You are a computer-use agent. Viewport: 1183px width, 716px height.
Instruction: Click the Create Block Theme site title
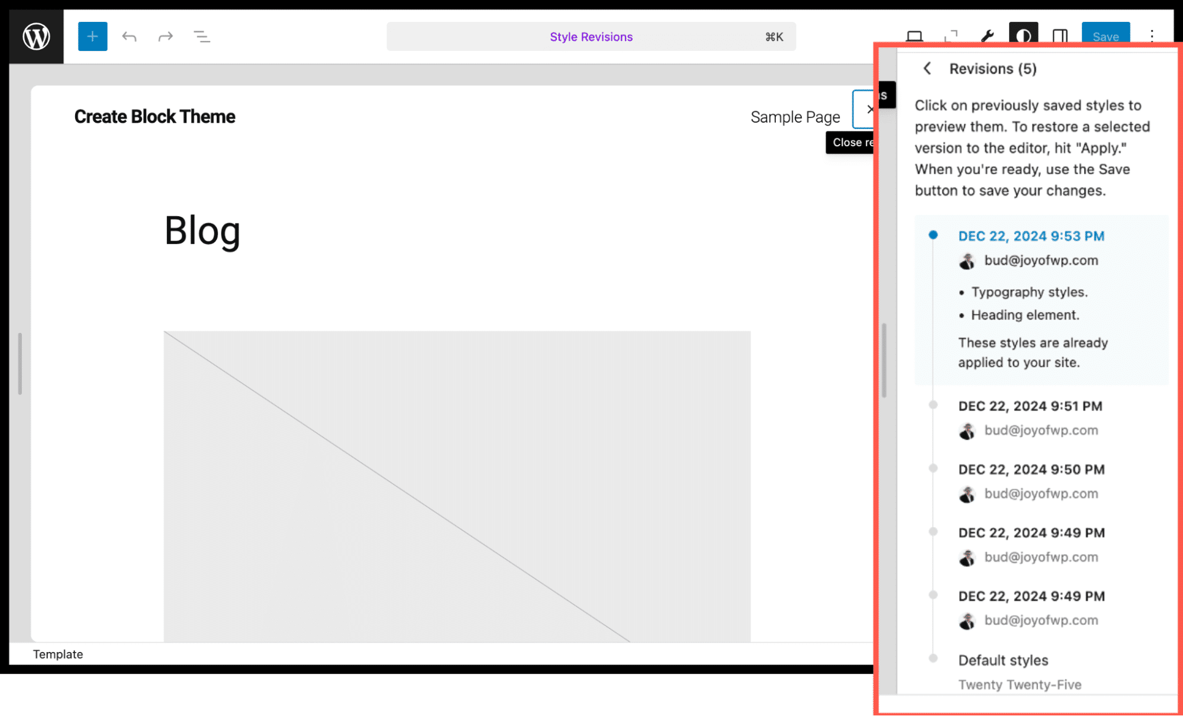[154, 117]
